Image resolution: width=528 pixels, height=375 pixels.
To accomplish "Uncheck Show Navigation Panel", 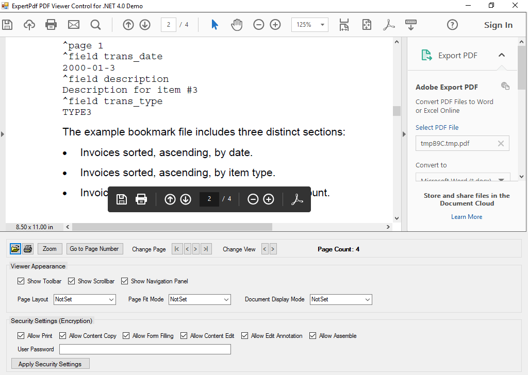I will click(125, 281).
